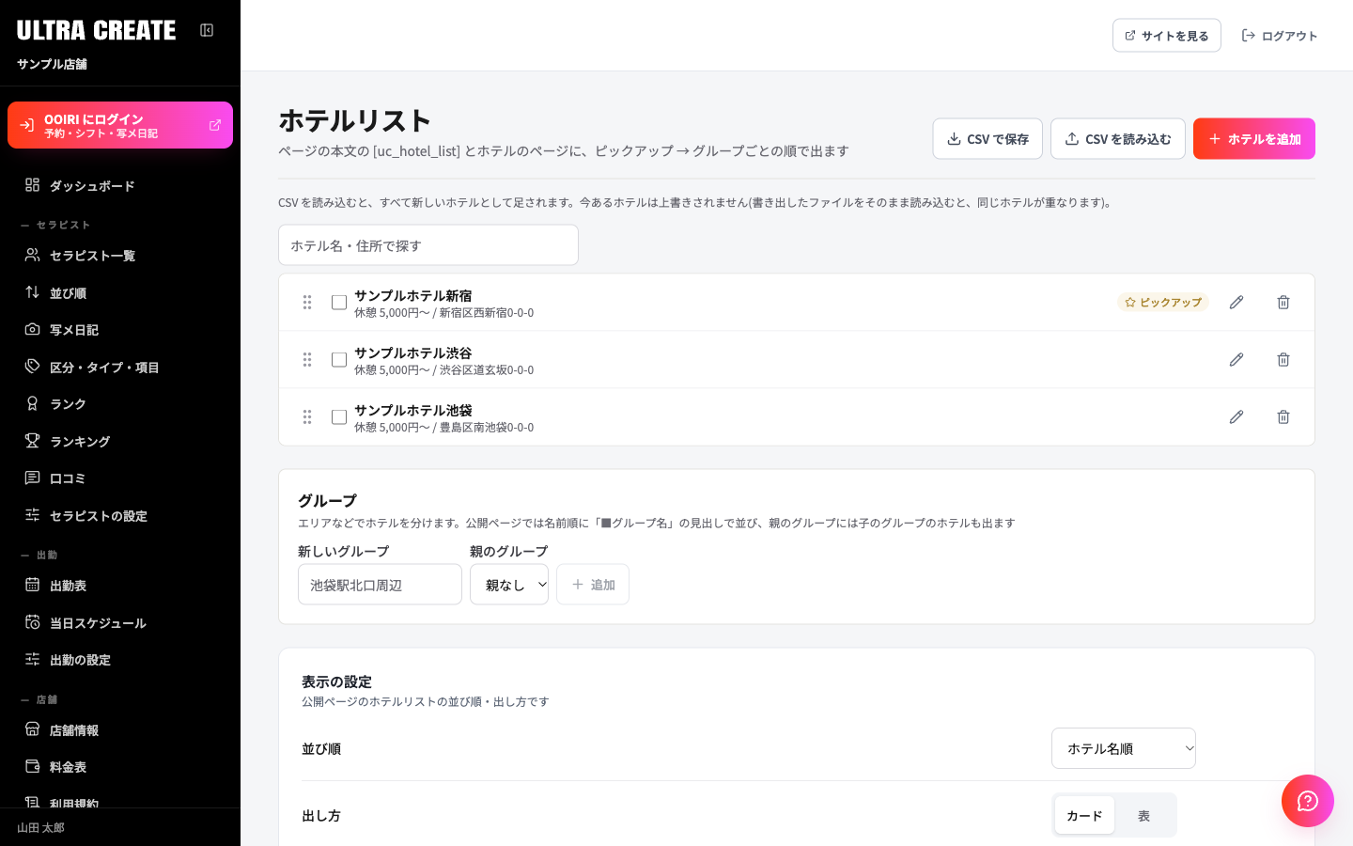Grab the drag handle for サンプルホテル池袋
Image resolution: width=1353 pixels, height=846 pixels.
pyautogui.click(x=307, y=417)
